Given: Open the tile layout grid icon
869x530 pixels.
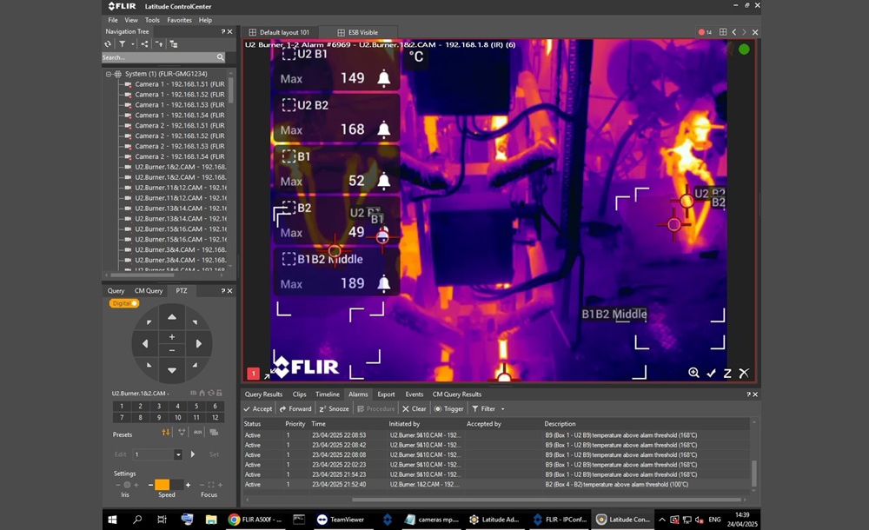Looking at the screenshot, I should [x=723, y=32].
